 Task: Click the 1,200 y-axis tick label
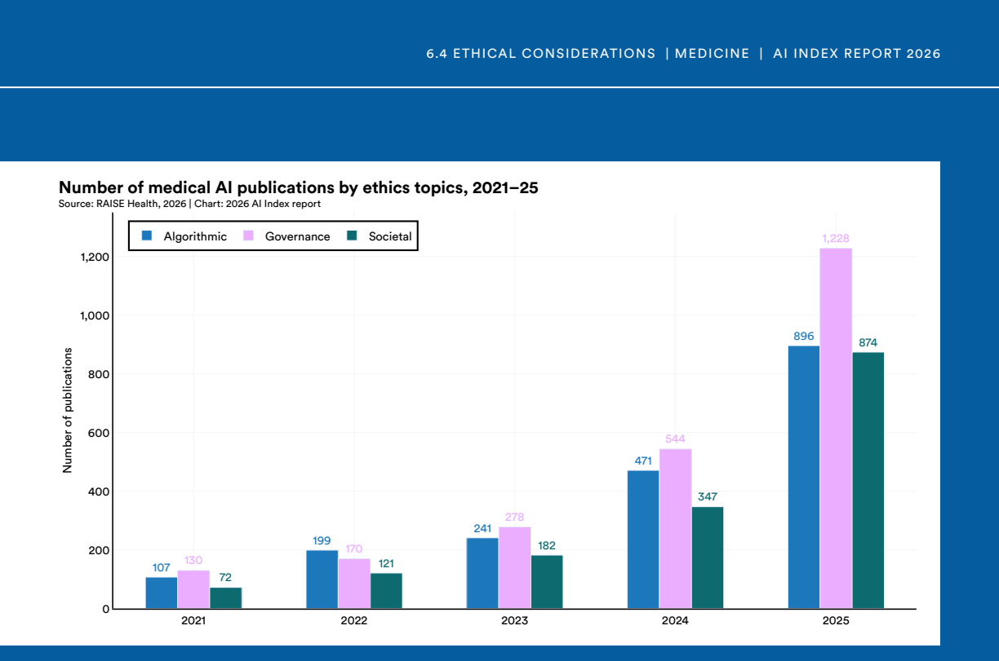pyautogui.click(x=95, y=257)
